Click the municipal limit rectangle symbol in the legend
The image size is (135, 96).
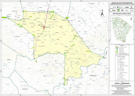tap(117, 47)
